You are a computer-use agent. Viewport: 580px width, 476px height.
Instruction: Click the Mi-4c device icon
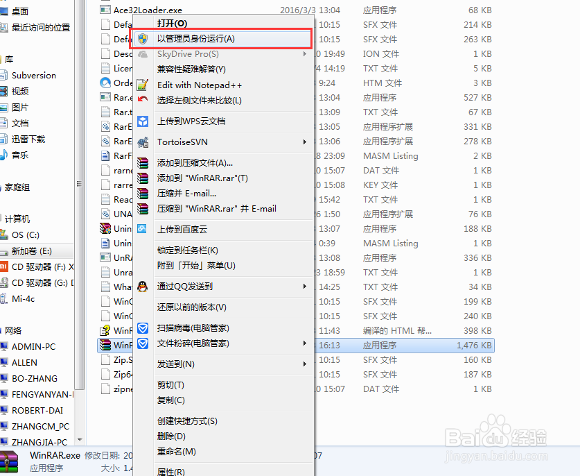pos(3,298)
